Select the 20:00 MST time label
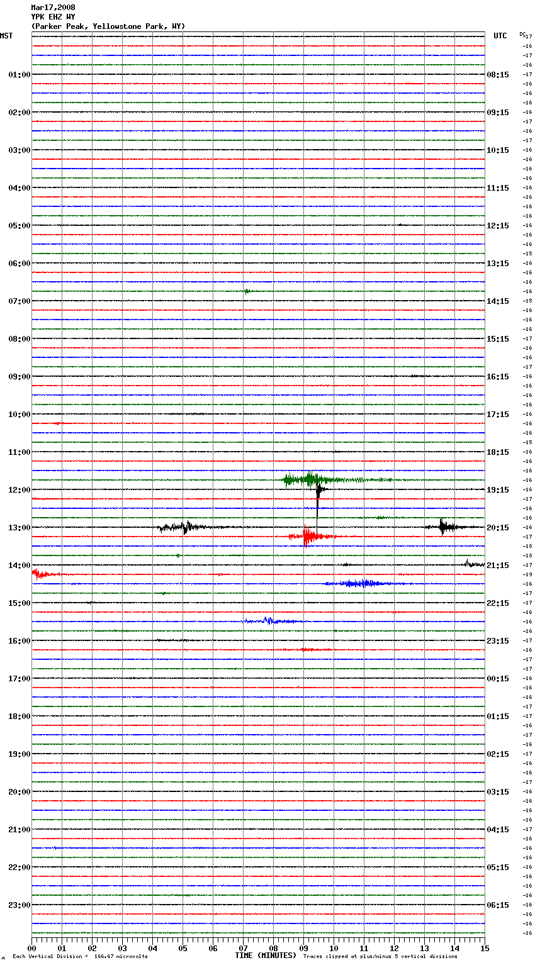535x965 pixels. [20, 792]
